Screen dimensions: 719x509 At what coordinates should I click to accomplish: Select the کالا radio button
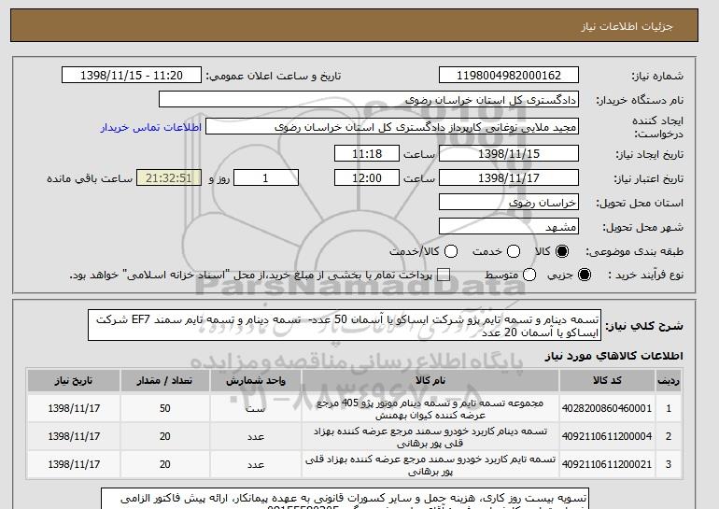coord(562,251)
